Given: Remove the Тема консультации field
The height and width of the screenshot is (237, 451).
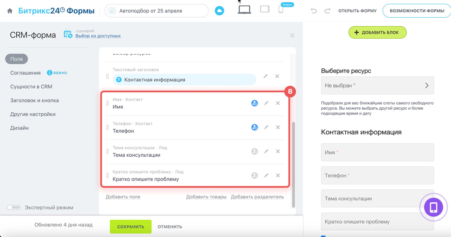Looking at the screenshot, I should click(x=278, y=151).
